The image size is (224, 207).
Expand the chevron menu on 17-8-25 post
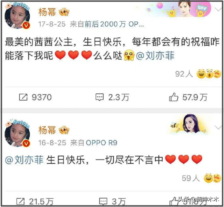218,10
